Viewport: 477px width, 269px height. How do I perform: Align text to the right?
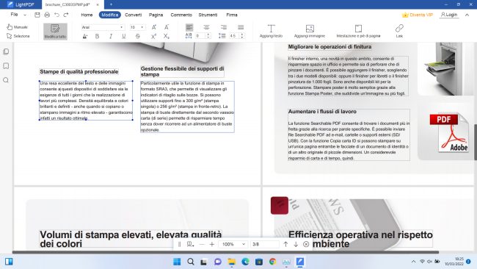pos(224,27)
